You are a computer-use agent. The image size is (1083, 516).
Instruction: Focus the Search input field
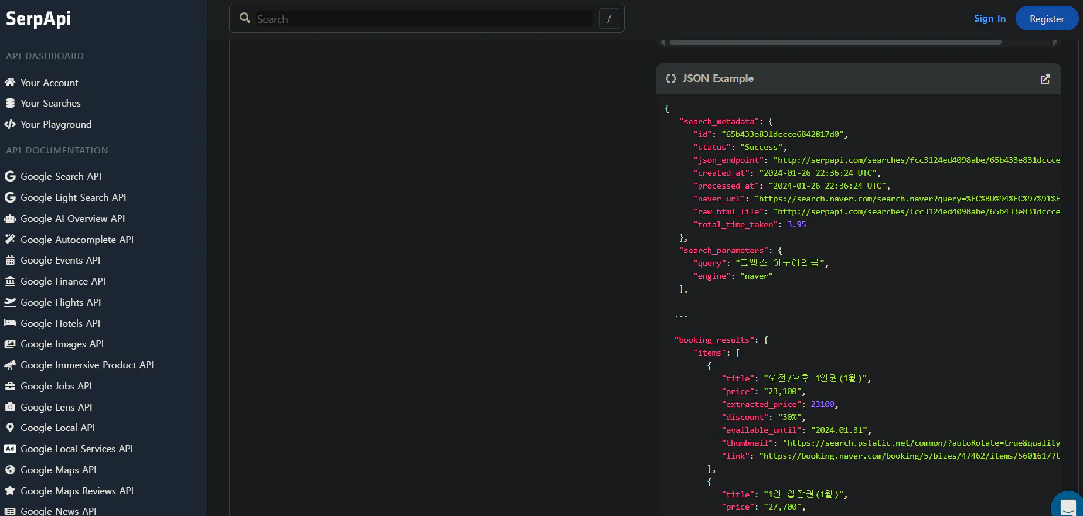click(424, 19)
